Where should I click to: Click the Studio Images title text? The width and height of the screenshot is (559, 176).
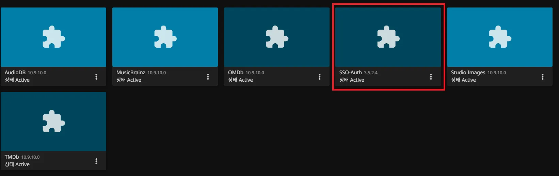pyautogui.click(x=468, y=73)
